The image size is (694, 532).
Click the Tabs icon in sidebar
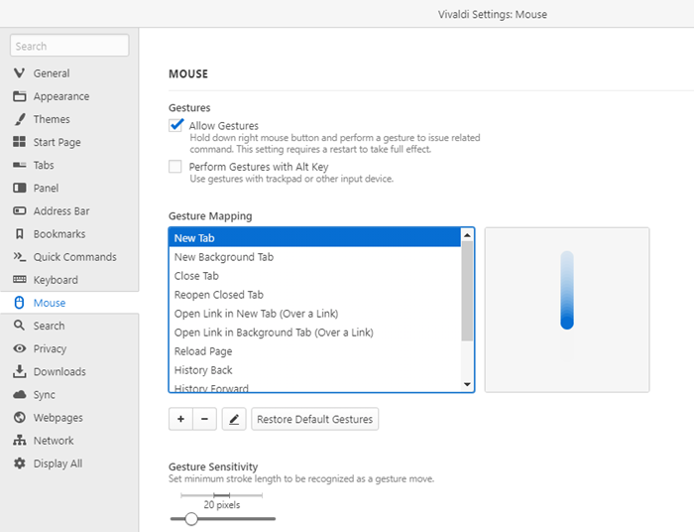(19, 165)
